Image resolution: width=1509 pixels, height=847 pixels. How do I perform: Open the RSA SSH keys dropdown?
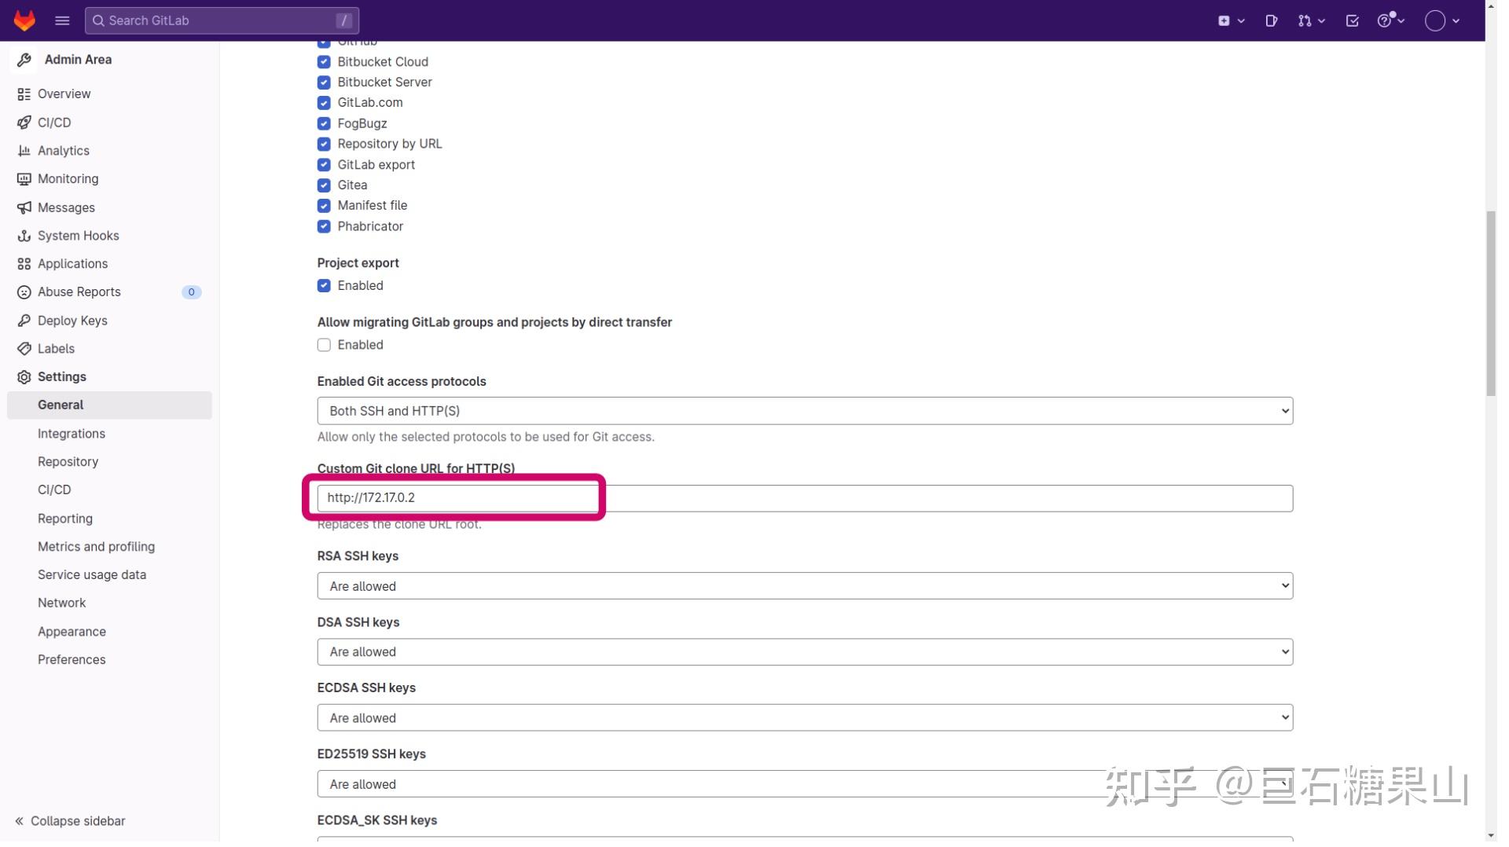(x=803, y=585)
